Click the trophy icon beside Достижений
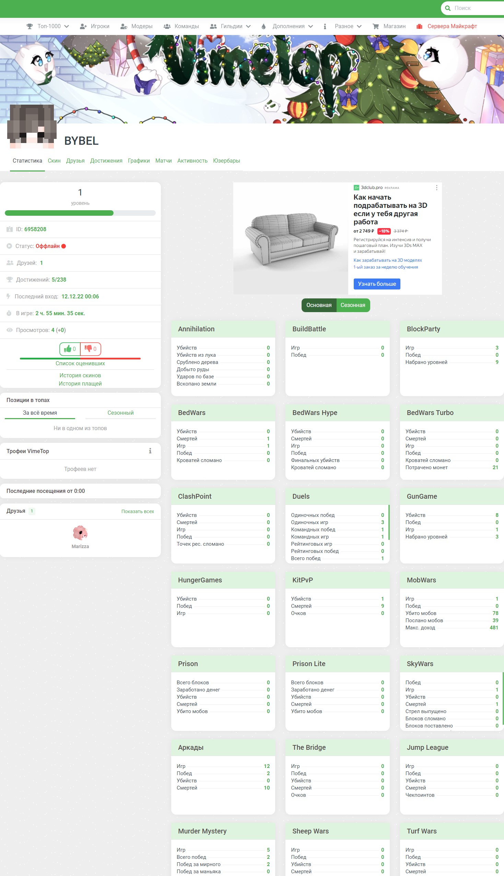 [x=10, y=280]
